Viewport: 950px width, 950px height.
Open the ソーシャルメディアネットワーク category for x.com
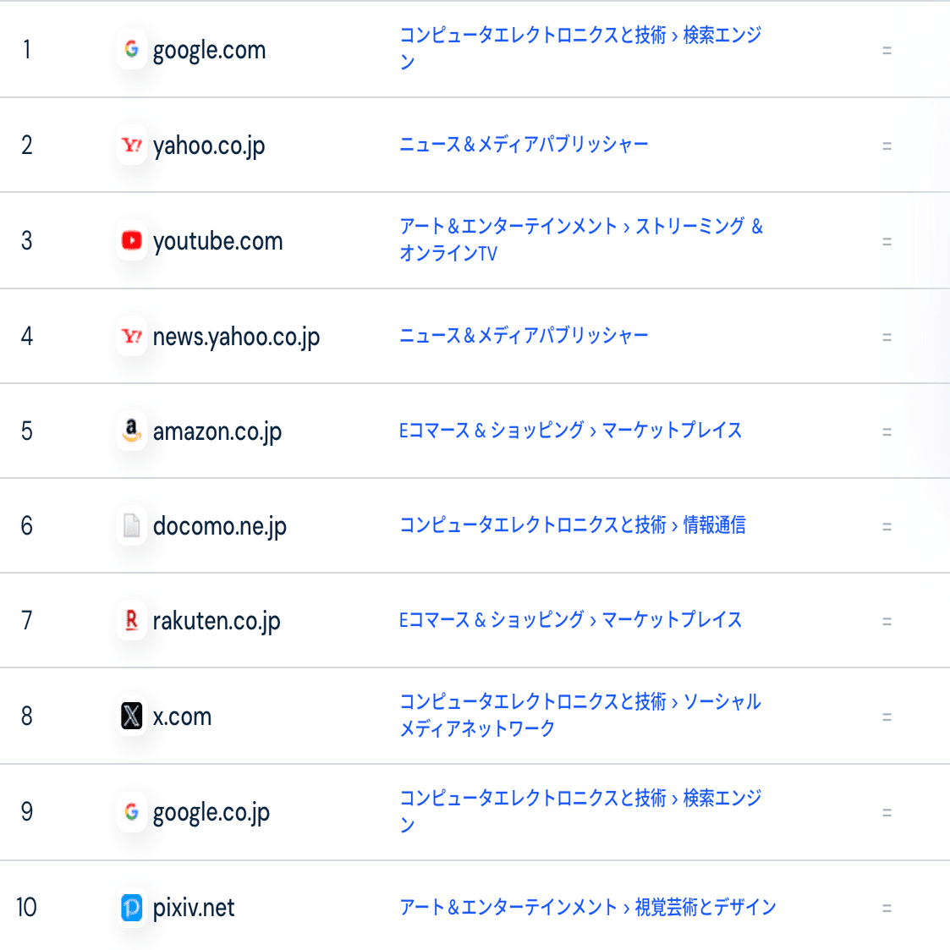coord(722,702)
